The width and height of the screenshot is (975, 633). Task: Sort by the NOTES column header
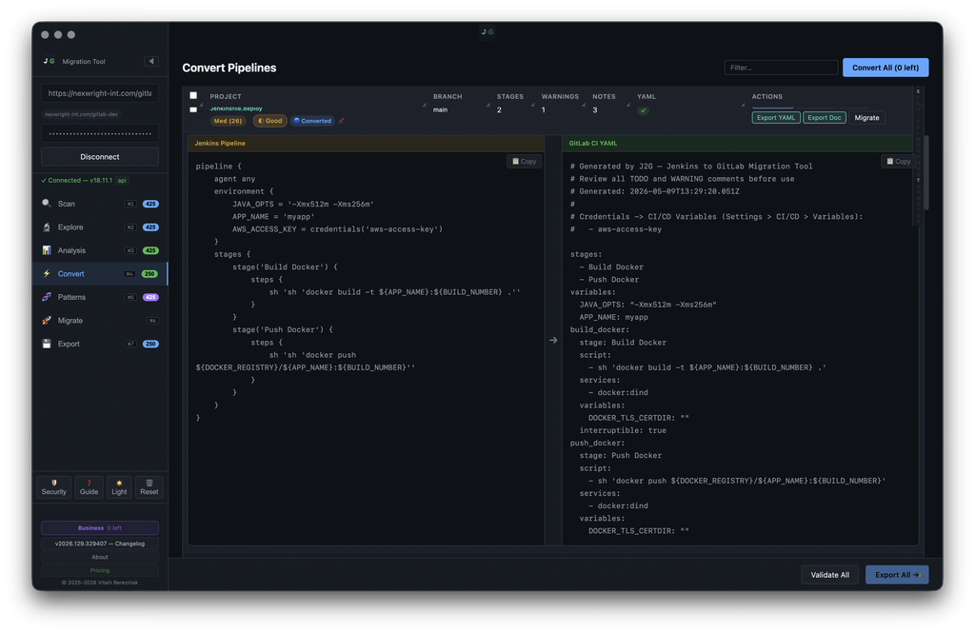[x=604, y=96]
